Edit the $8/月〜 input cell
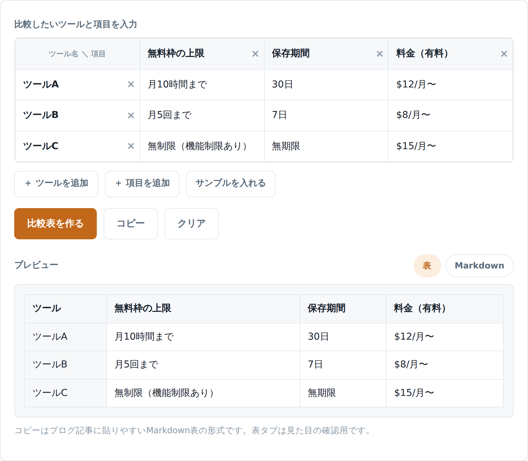528x461 pixels. [x=450, y=115]
